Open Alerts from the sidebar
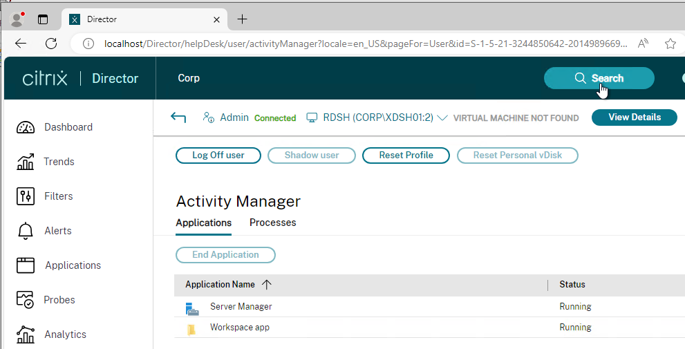The width and height of the screenshot is (685, 349). tap(58, 231)
